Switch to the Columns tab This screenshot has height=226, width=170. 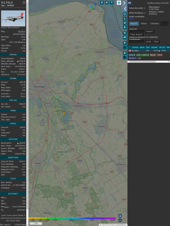coord(154,24)
